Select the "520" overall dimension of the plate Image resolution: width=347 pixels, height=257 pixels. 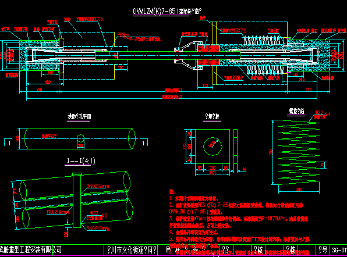point(213,173)
